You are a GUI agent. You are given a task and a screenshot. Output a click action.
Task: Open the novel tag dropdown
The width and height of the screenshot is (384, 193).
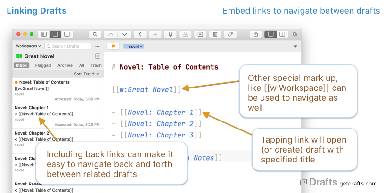133,46
